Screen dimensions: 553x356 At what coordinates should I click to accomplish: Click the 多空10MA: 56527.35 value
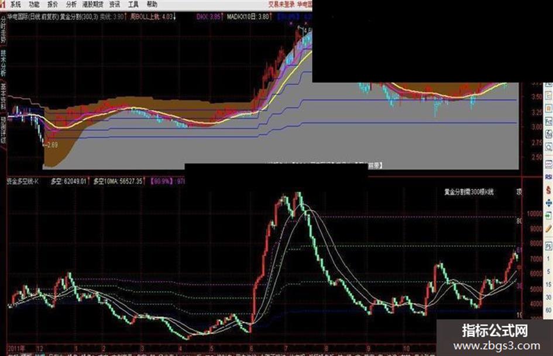click(x=119, y=181)
